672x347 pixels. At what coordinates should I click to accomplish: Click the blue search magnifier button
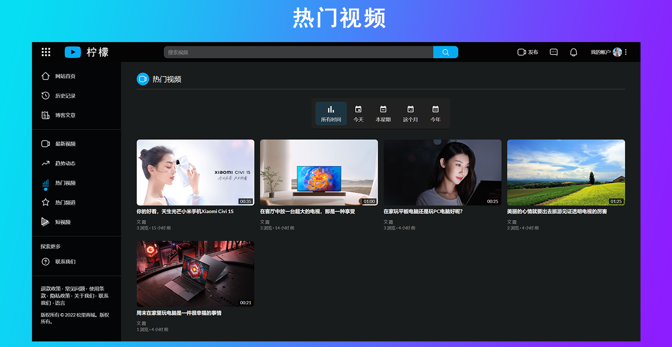point(446,52)
